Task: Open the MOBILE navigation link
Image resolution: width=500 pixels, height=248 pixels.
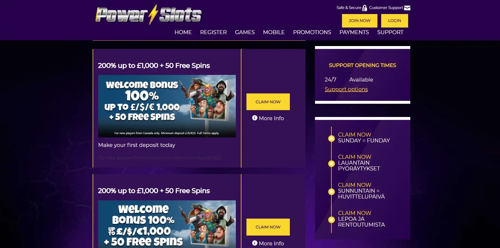Action: tap(274, 32)
